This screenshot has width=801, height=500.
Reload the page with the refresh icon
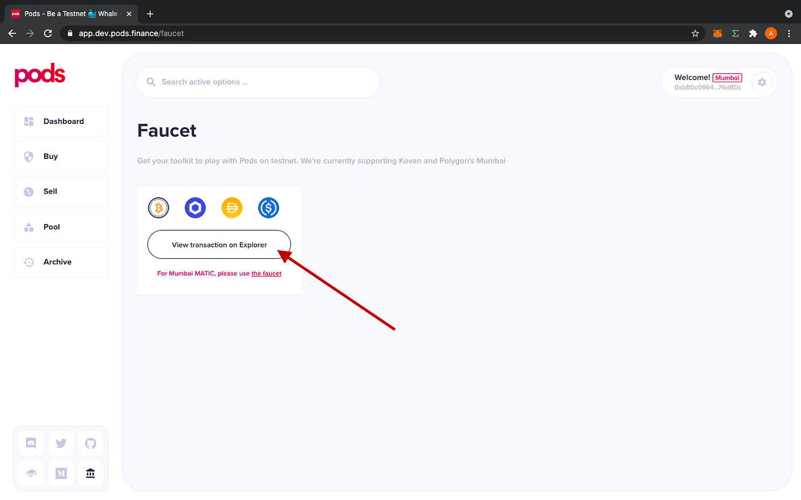pos(48,33)
